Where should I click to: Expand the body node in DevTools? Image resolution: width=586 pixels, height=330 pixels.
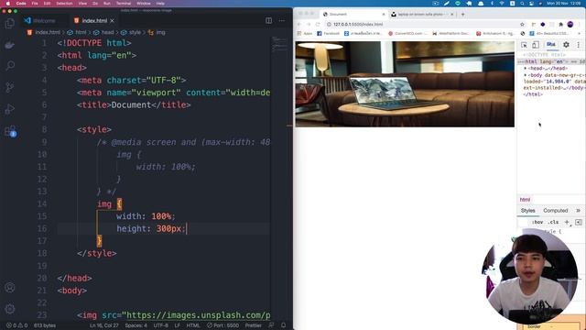[525, 75]
